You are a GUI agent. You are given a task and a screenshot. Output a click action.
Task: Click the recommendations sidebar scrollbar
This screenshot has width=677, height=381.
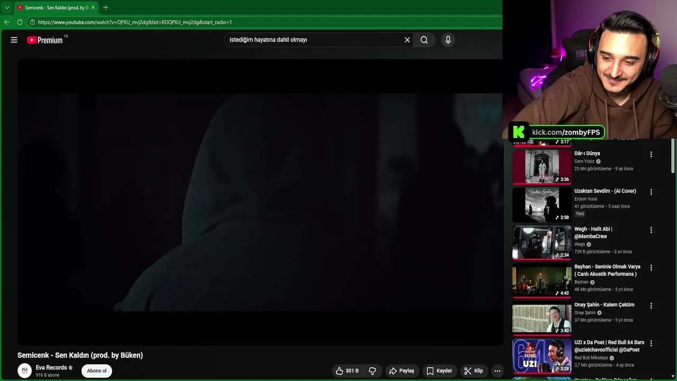point(673,156)
